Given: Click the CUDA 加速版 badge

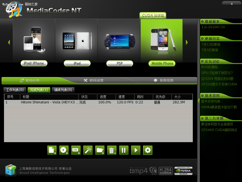Looking at the screenshot, I should click(153, 15).
